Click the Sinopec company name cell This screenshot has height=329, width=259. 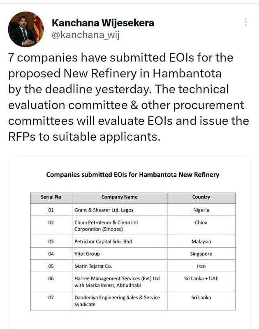pyautogui.click(x=120, y=225)
